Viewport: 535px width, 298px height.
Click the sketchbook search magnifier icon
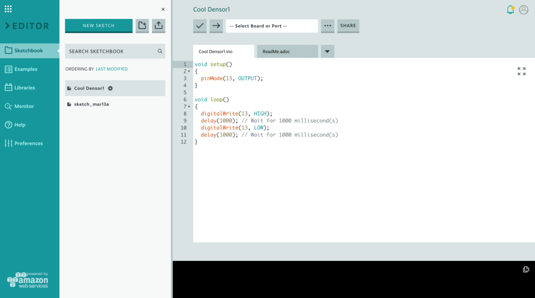[160, 51]
